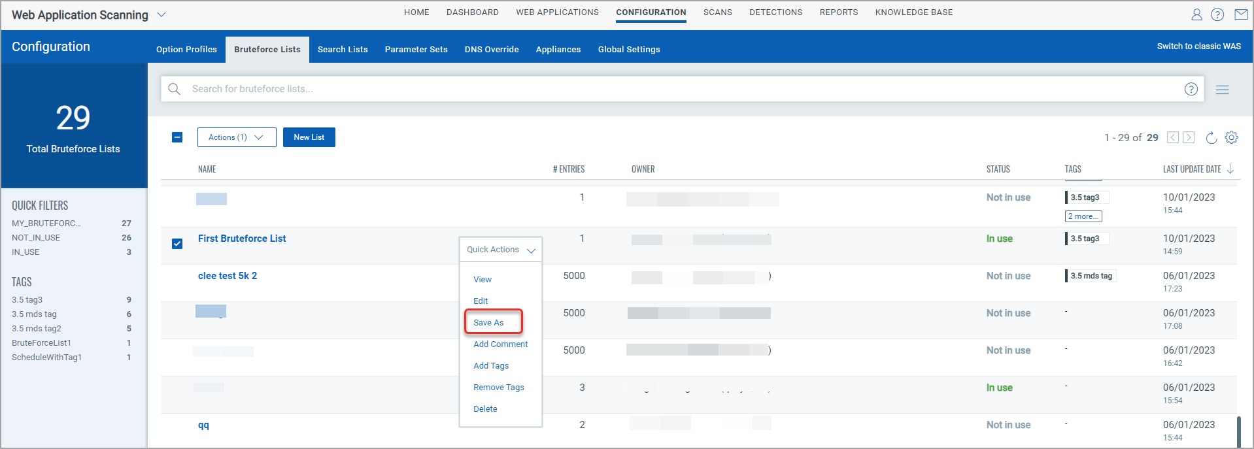The height and width of the screenshot is (449, 1254).
Task: Uncheck the First Bruteforce List checkbox
Action: pyautogui.click(x=177, y=244)
